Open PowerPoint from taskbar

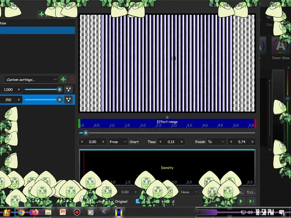tap(63, 212)
